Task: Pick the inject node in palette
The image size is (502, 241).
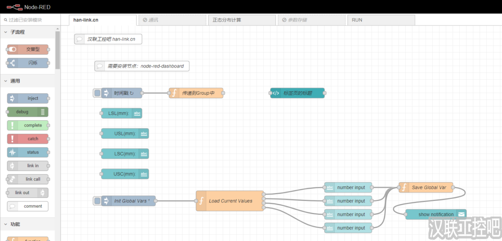Action: [27, 98]
